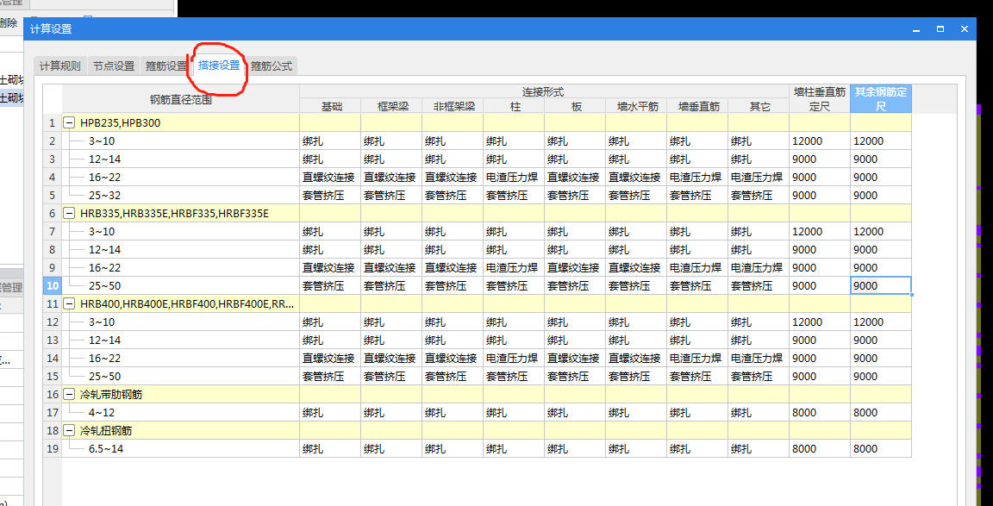
Task: Select the 箍筋设置 tab
Action: pyautogui.click(x=165, y=66)
